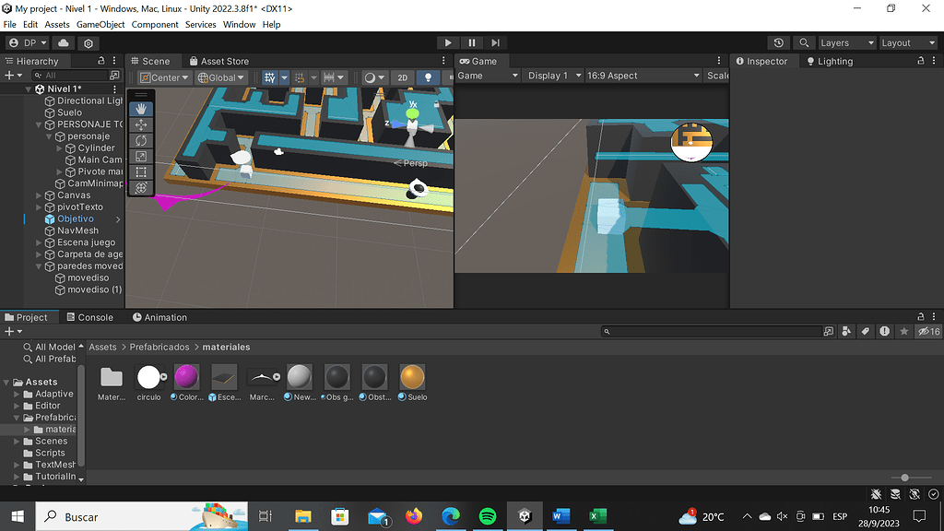Open the GameObject menu
This screenshot has width=944, height=531.
click(100, 24)
